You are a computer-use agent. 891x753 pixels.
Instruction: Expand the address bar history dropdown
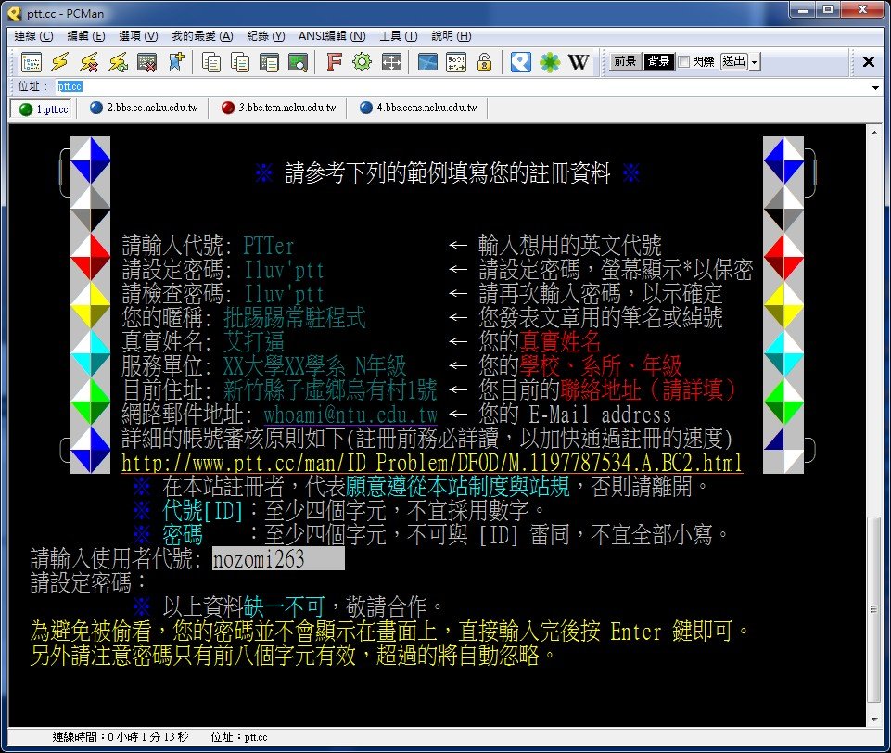tap(875, 87)
